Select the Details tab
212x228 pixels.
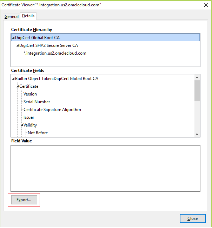(x=28, y=16)
